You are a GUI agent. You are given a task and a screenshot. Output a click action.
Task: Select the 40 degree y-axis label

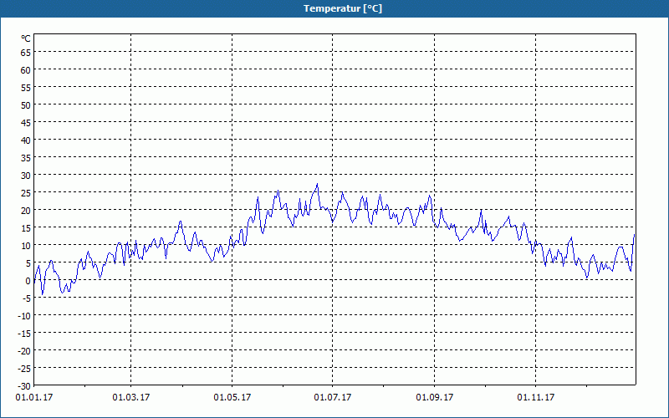coord(26,140)
